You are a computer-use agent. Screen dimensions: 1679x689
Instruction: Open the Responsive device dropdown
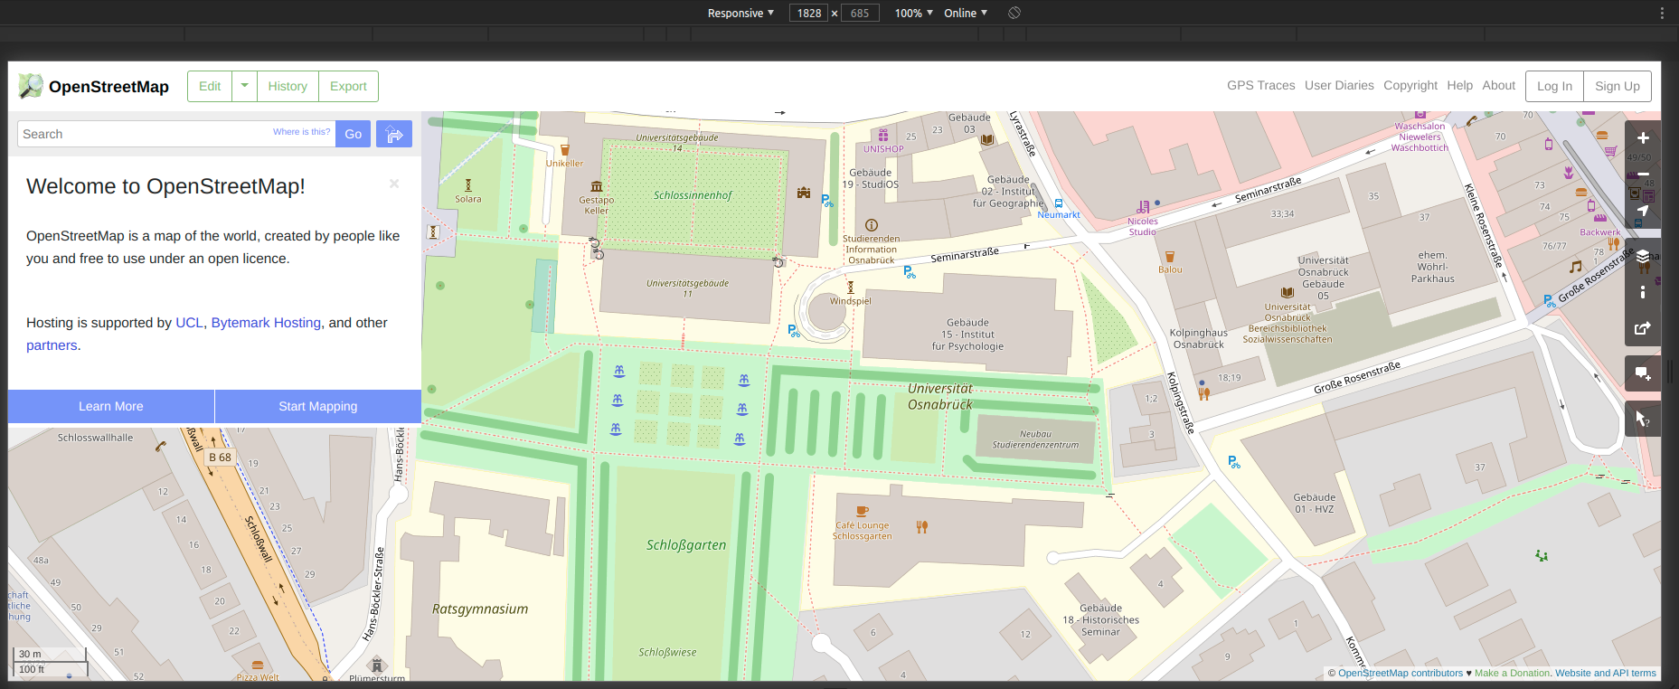point(740,13)
